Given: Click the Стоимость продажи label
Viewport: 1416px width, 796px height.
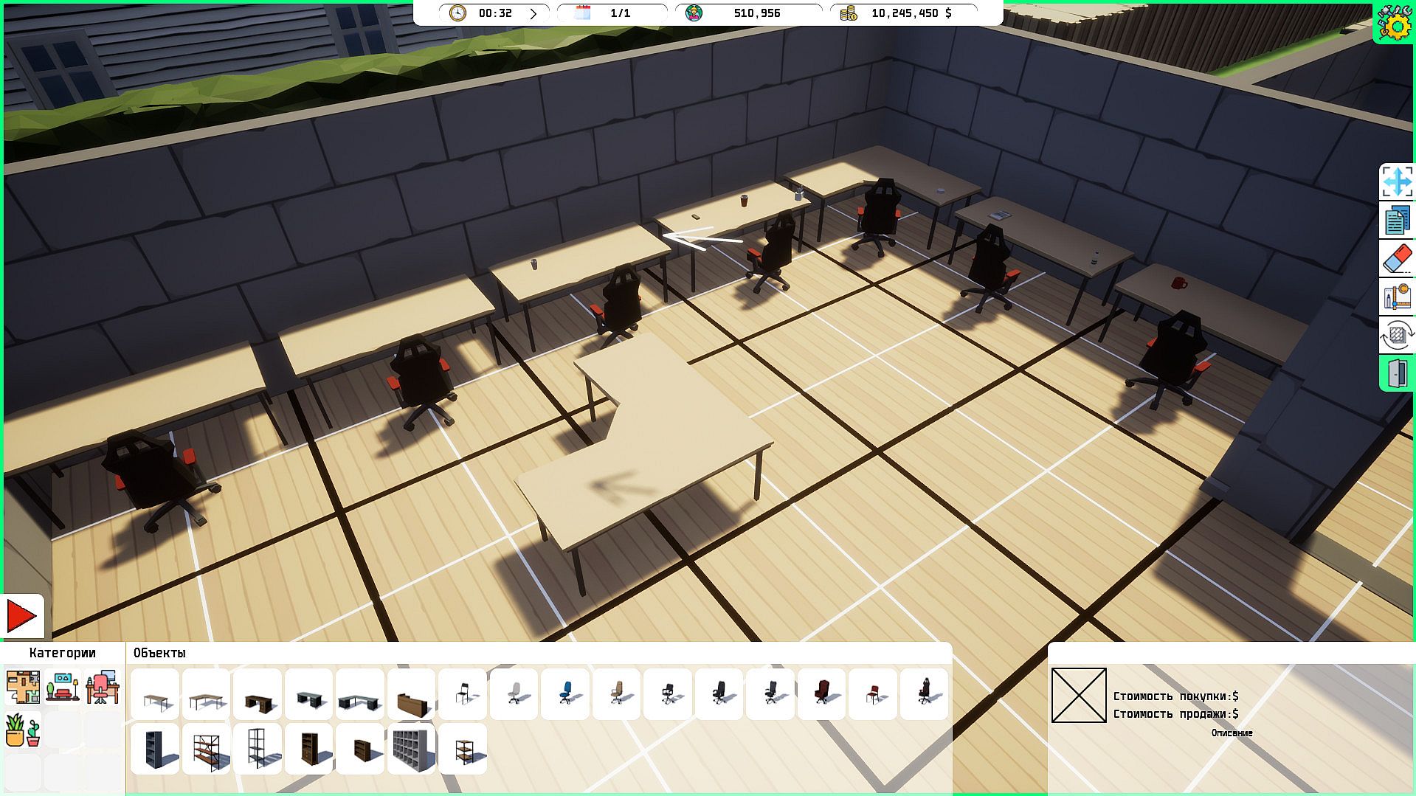Looking at the screenshot, I should tap(1175, 714).
